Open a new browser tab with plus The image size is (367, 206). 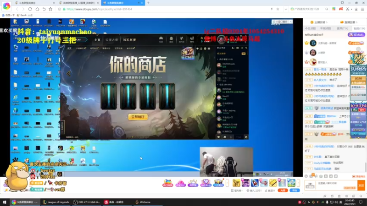pos(148,3)
